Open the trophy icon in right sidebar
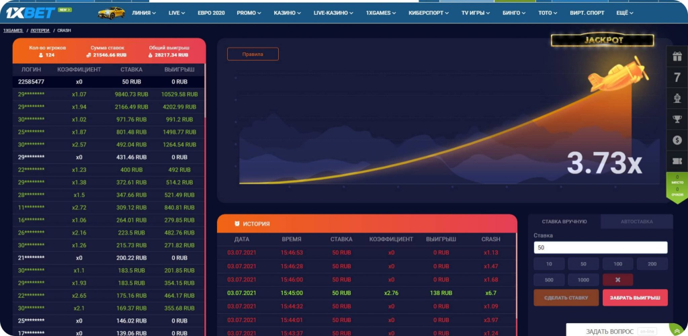 (x=677, y=120)
